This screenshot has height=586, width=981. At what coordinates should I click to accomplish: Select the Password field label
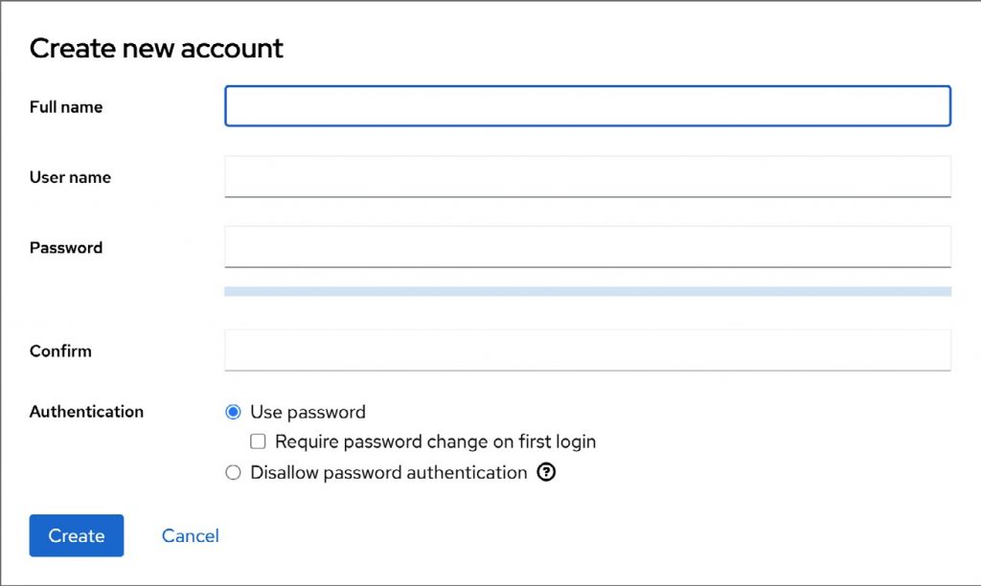click(66, 247)
